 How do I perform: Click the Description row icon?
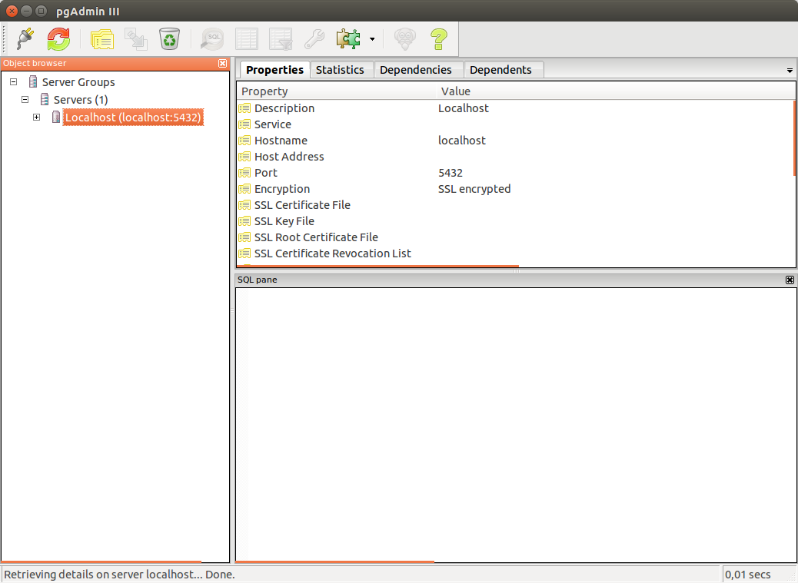click(x=244, y=108)
